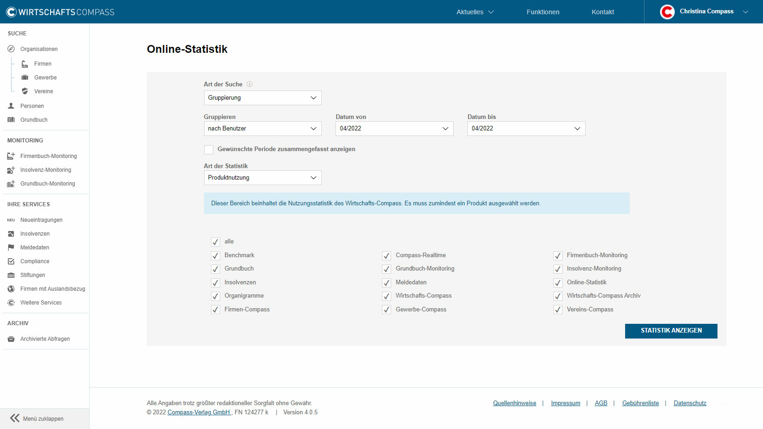The image size is (763, 429).
Task: Click the 'FN 124277 k' footer text
Action: pos(251,412)
